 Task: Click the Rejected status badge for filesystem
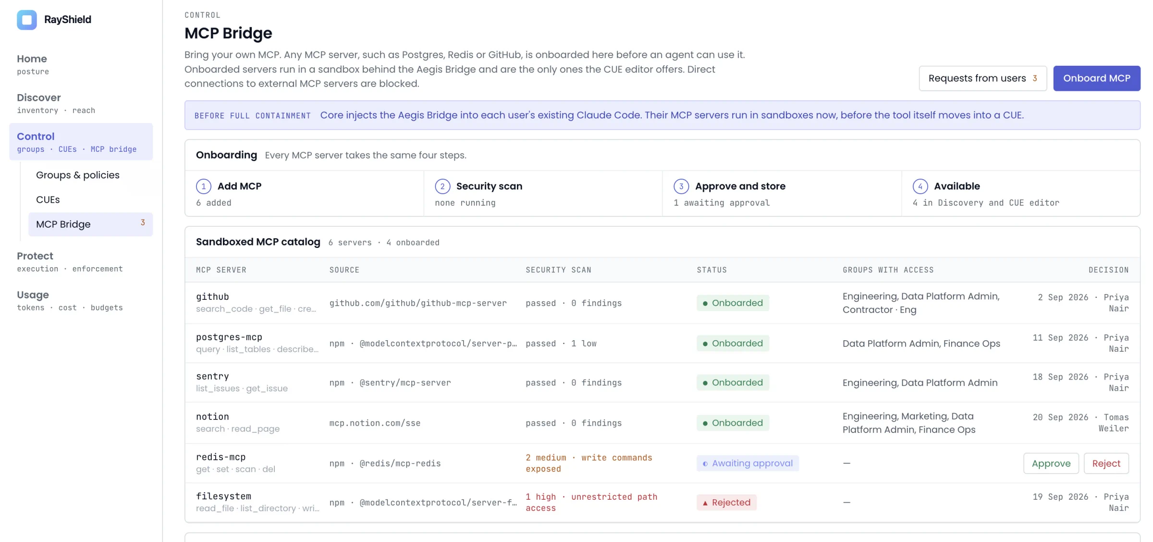point(726,502)
